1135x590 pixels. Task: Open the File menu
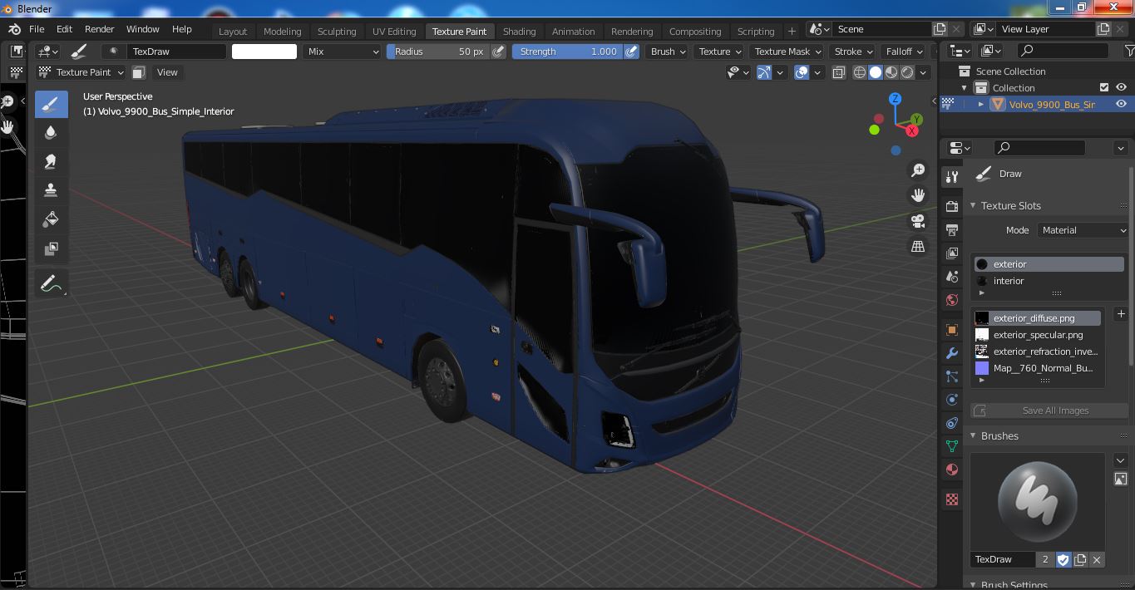(x=37, y=29)
